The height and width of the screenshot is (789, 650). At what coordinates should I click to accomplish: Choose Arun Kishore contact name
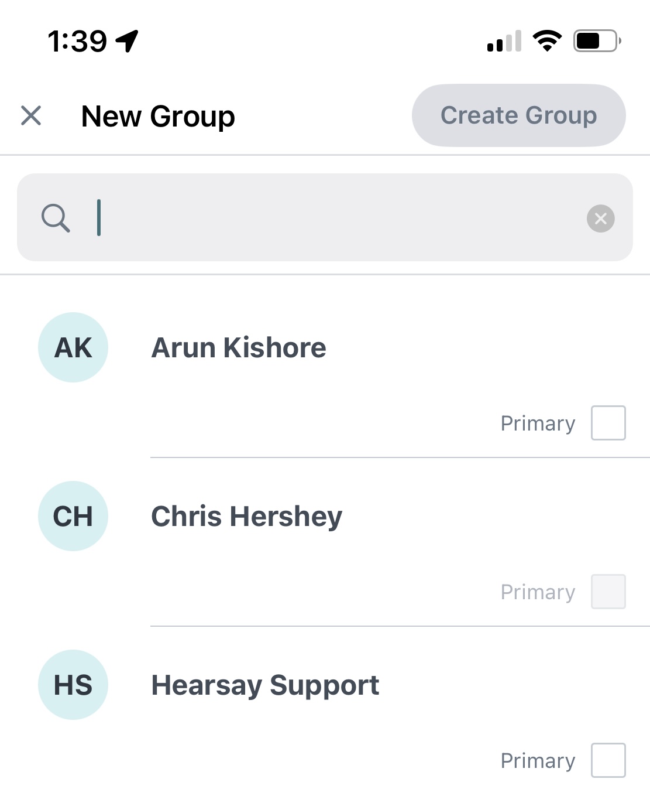tap(239, 347)
